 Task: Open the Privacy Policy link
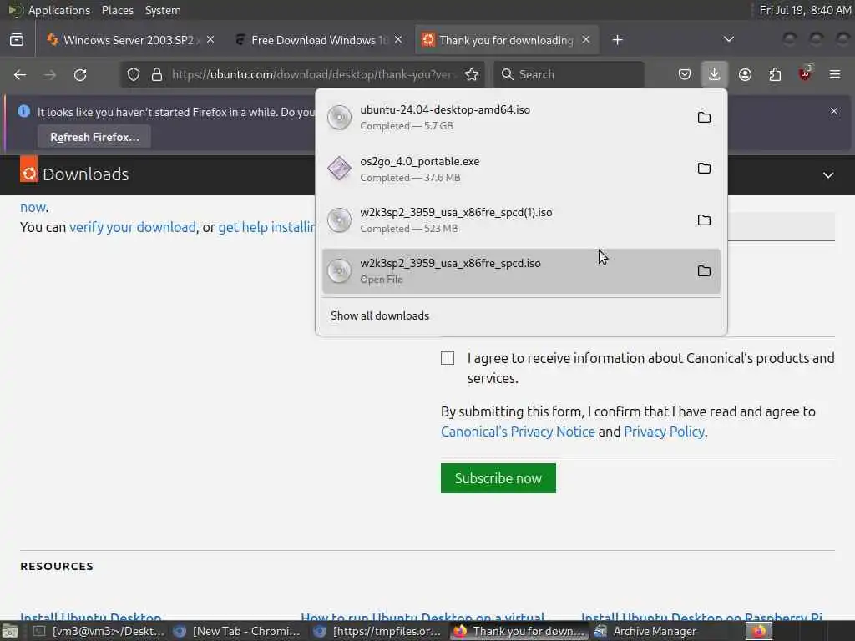tap(664, 432)
